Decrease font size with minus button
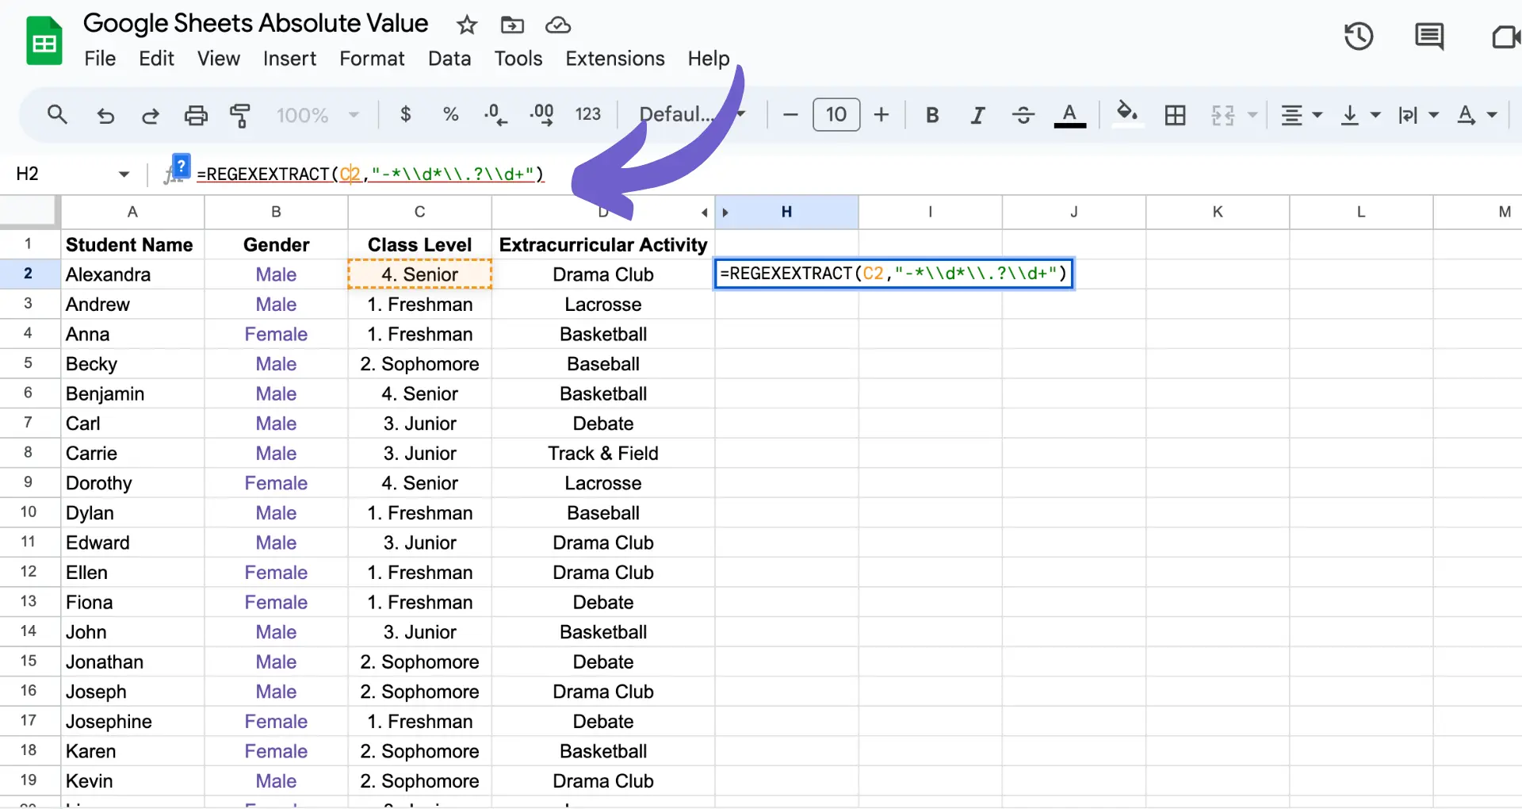This screenshot has width=1522, height=809. tap(790, 115)
